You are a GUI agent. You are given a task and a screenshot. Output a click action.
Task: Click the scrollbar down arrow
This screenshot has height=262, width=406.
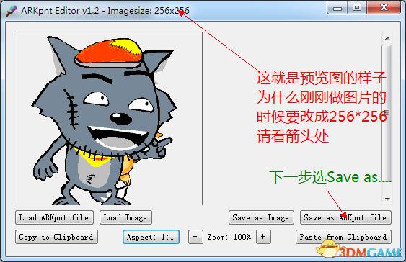tap(387, 199)
